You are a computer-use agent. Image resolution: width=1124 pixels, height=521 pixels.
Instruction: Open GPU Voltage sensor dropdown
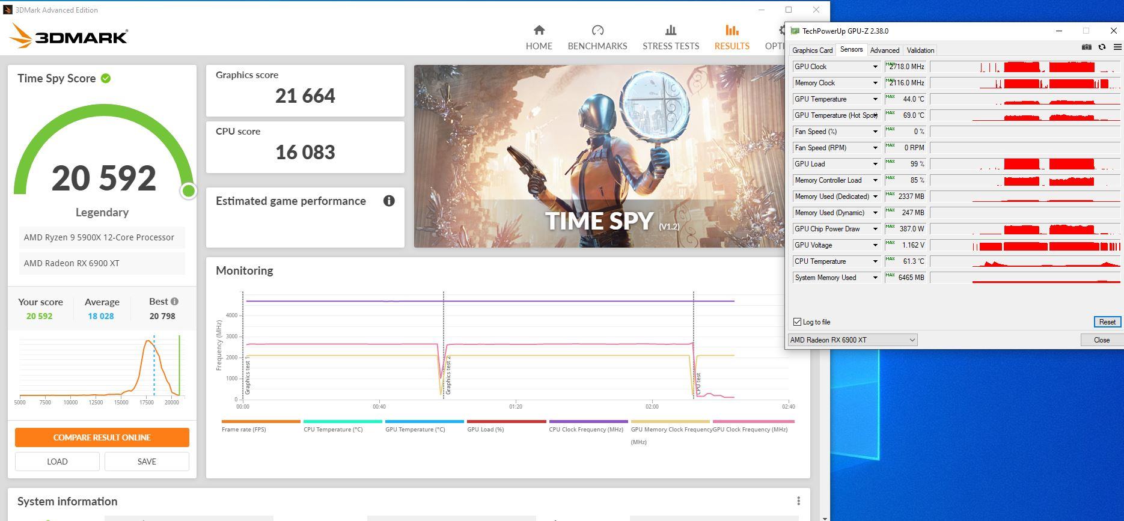coord(875,245)
